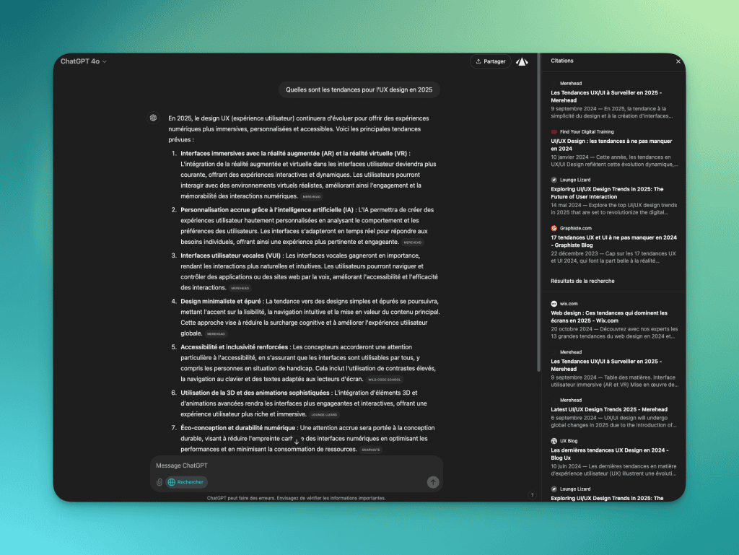Open the help question mark button

click(x=532, y=494)
